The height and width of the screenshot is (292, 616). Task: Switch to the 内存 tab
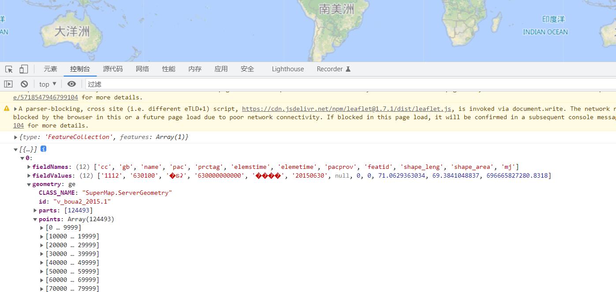tap(195, 69)
